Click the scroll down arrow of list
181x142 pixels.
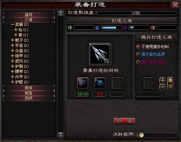click(x=61, y=135)
